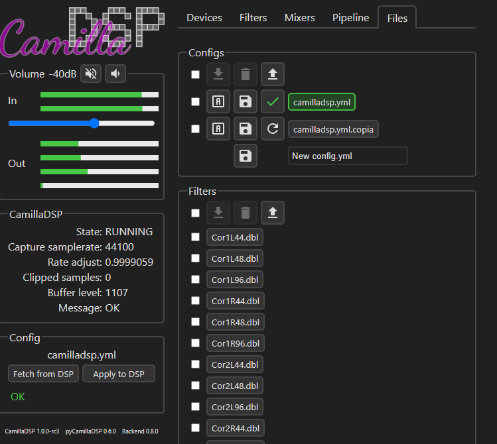Download Cor1L48.dbl filter file
497x444 pixels.
coord(235,258)
